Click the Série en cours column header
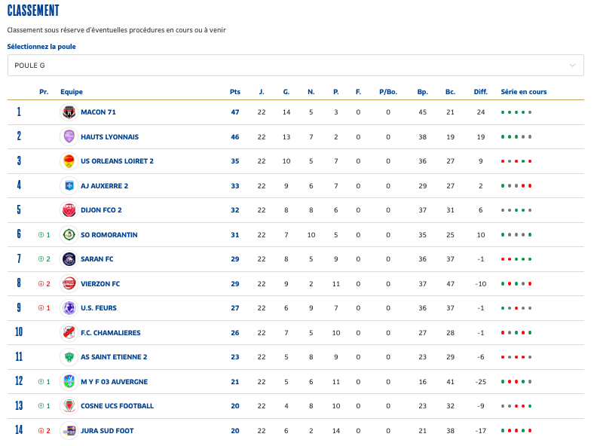Image resolution: width=594 pixels, height=446 pixels. point(523,92)
